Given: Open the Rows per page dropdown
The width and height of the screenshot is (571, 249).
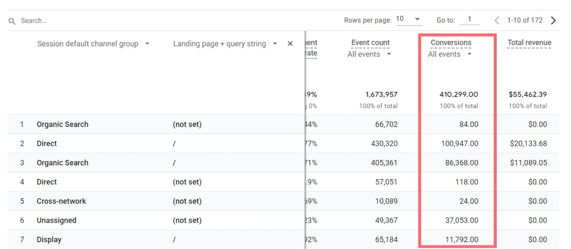Looking at the screenshot, I should pos(408,19).
